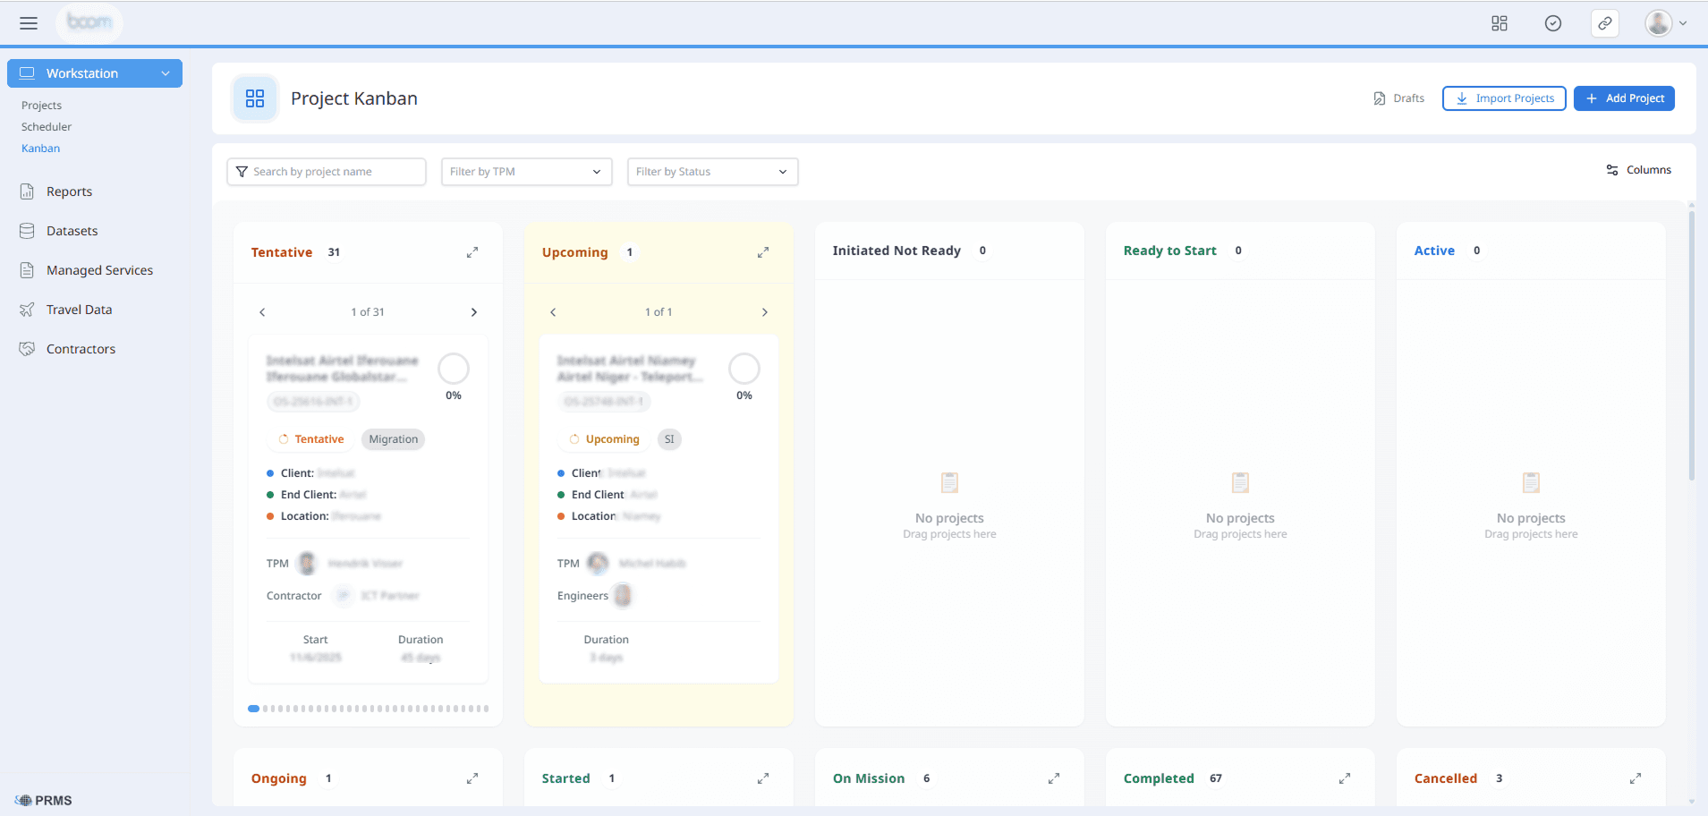
Task: Click the link icon in top bar
Action: [1605, 23]
